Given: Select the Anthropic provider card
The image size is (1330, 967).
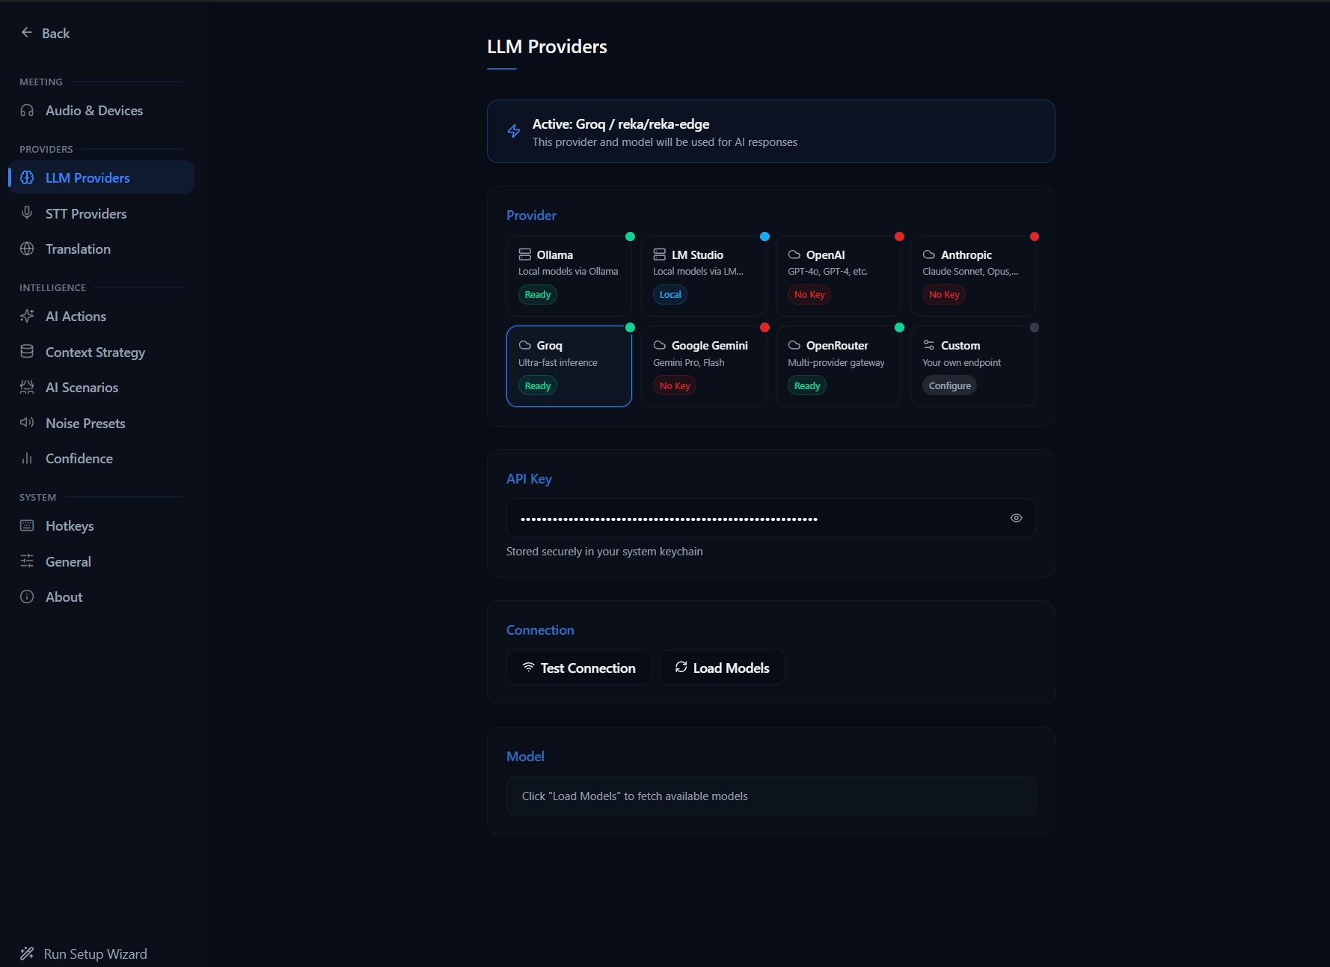Looking at the screenshot, I should pos(973,275).
